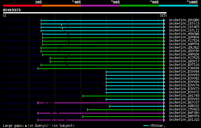Click the UniRef100_B8PYF9 label

click(184, 116)
